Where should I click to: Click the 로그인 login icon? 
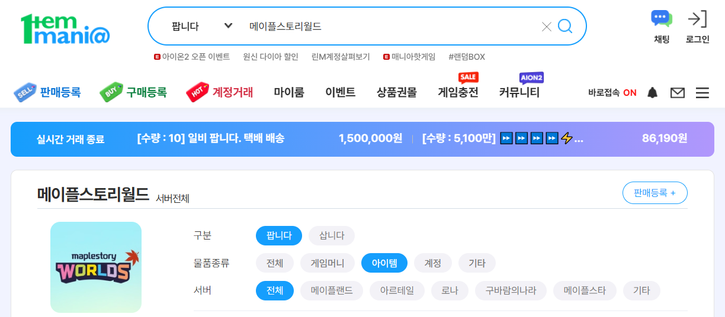pos(697,27)
